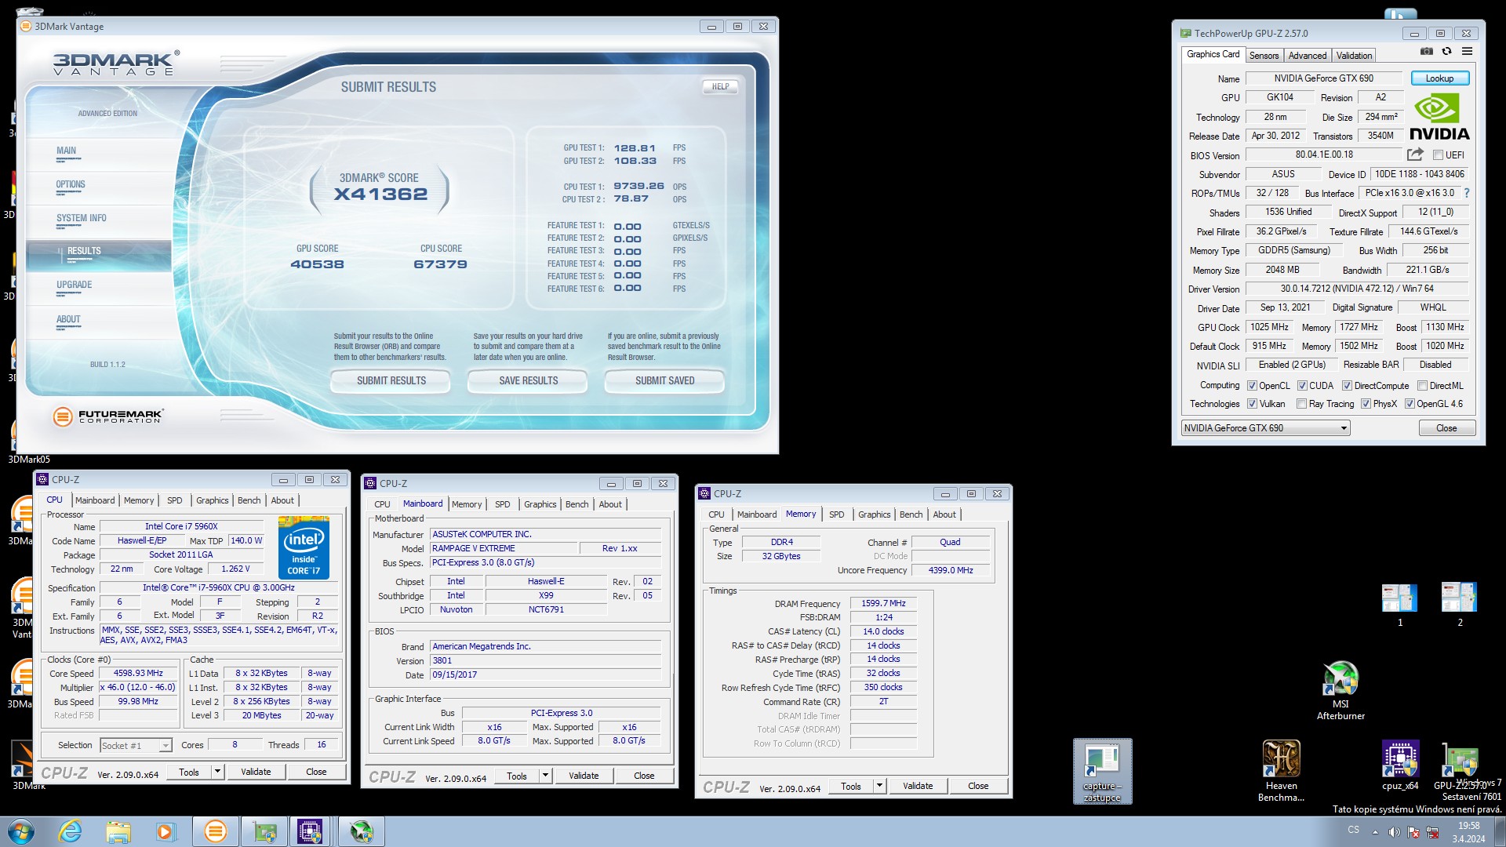Open Graphics tab in the Memory CPU-Z window
1506x847 pixels.
[874, 514]
